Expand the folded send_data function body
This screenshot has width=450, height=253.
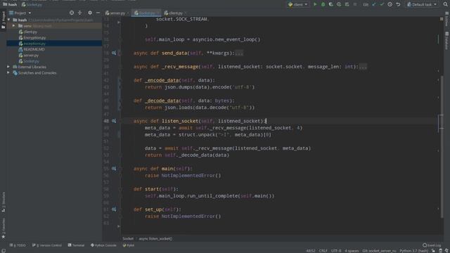(239, 53)
